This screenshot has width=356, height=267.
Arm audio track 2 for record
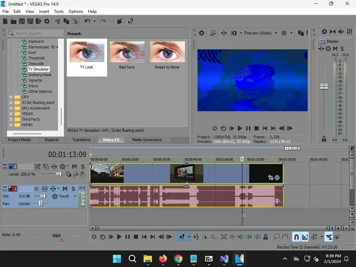click(36, 189)
